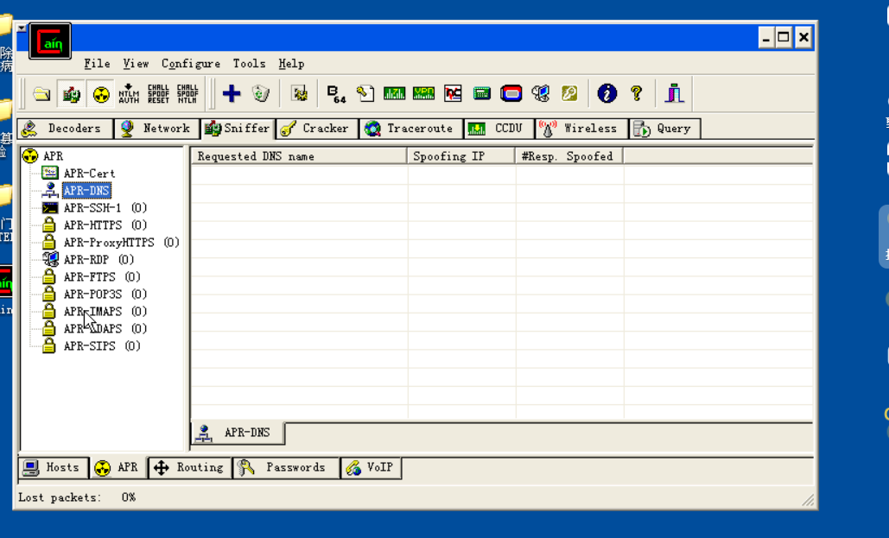The image size is (889, 538).
Task: Minimize the Cain window
Action: tap(766, 37)
